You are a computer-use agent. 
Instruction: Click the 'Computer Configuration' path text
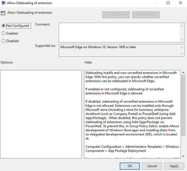[x=103, y=147]
